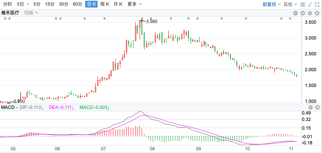Click the event dot marker above 3.560 peak

click(142, 18)
